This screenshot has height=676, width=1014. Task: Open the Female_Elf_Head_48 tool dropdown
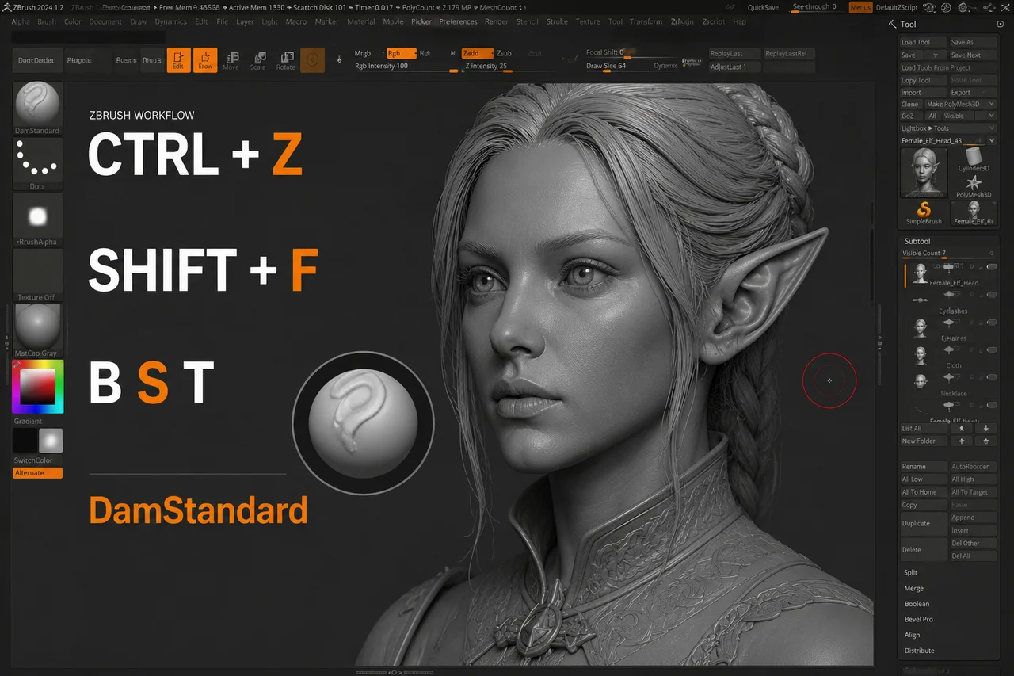[x=991, y=140]
